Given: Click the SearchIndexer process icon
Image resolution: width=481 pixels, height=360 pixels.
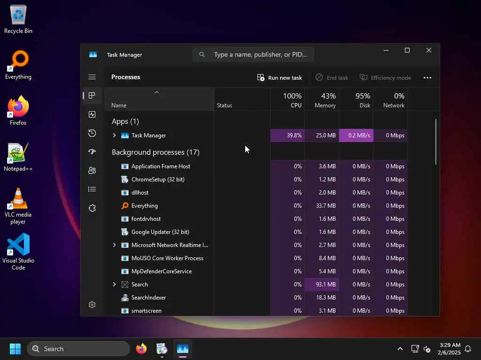Looking at the screenshot, I should [125, 298].
